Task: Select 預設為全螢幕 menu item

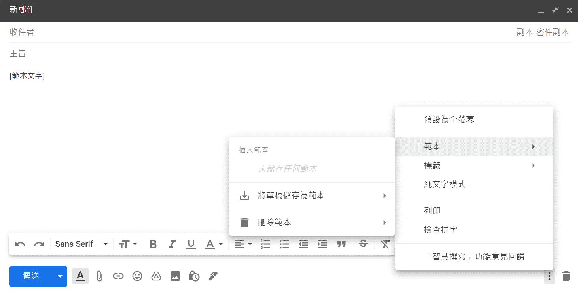Action: pyautogui.click(x=474, y=120)
